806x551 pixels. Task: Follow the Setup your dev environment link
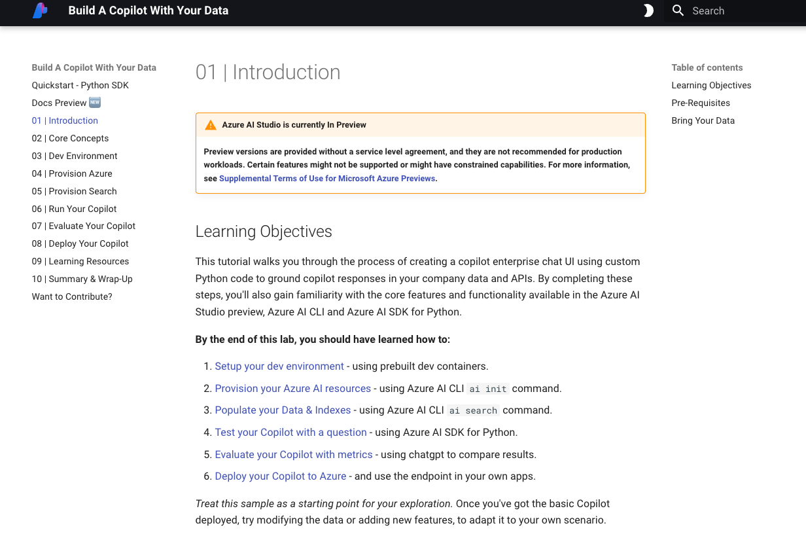coord(279,366)
